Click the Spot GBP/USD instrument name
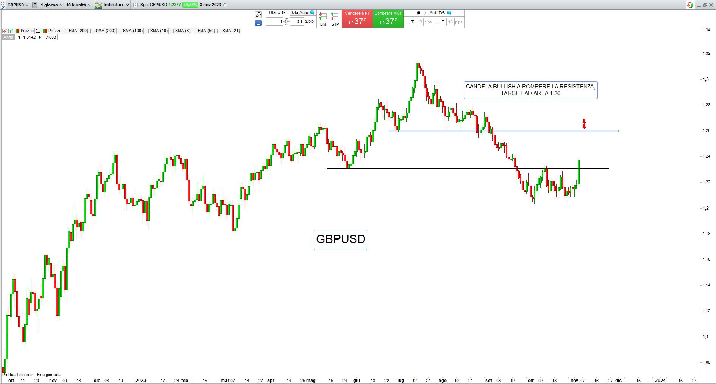The height and width of the screenshot is (384, 716). point(154,5)
